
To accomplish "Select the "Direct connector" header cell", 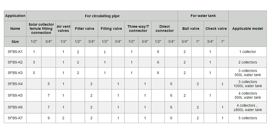I will (165, 29).
